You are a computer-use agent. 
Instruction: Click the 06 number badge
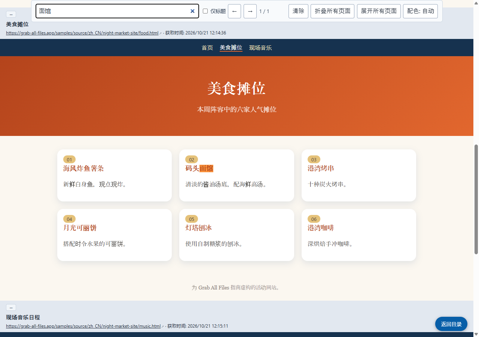click(314, 219)
